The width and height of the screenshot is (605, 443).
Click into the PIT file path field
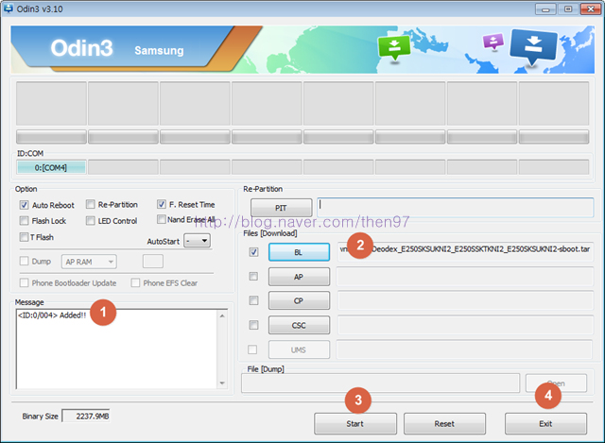coord(456,208)
